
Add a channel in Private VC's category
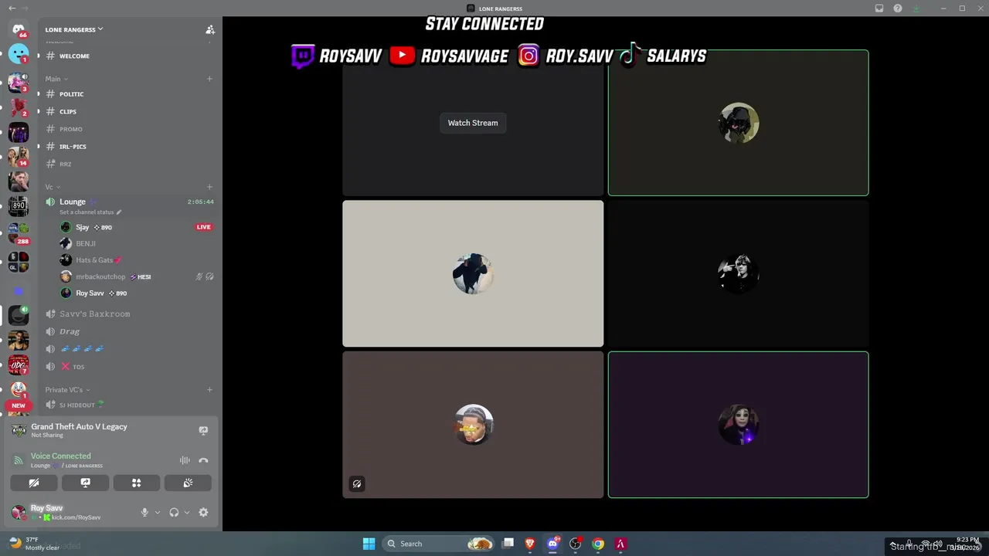tap(209, 390)
